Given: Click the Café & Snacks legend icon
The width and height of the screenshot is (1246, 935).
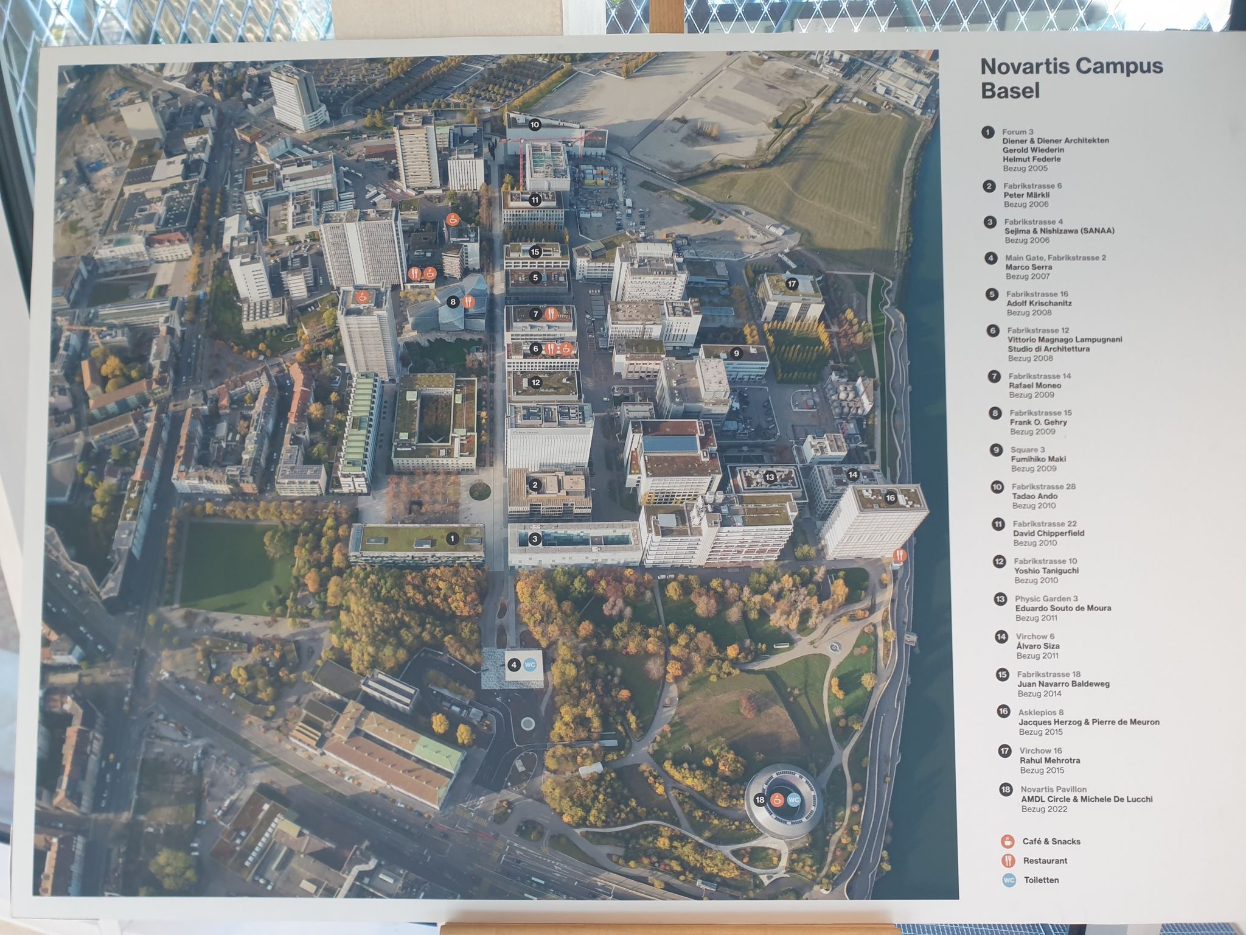Looking at the screenshot, I should [x=1008, y=842].
